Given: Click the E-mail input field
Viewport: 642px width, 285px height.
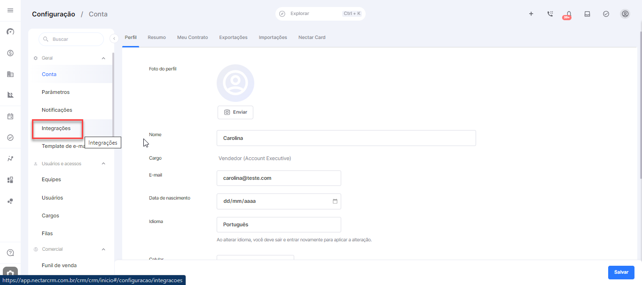Looking at the screenshot, I should [x=279, y=178].
